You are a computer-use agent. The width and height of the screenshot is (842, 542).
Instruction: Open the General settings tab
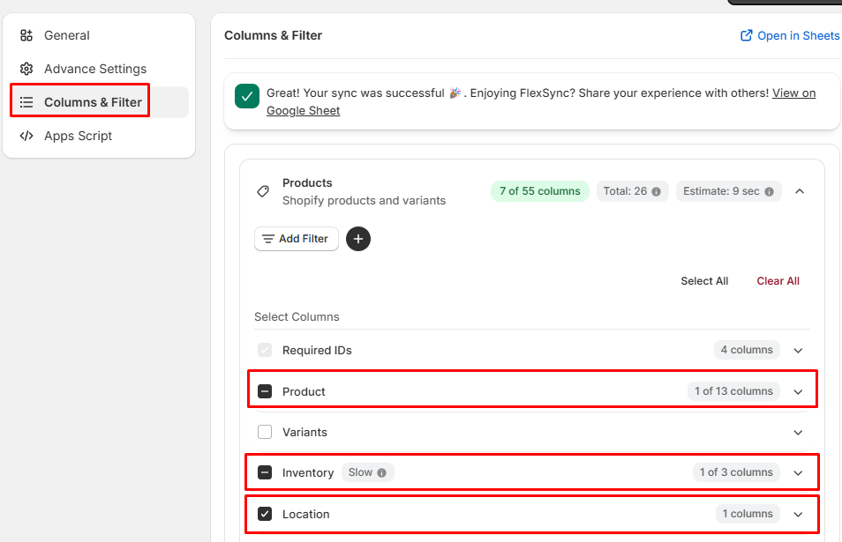[x=100, y=35]
